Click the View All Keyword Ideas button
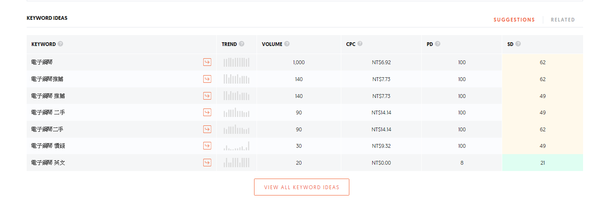 click(301, 187)
